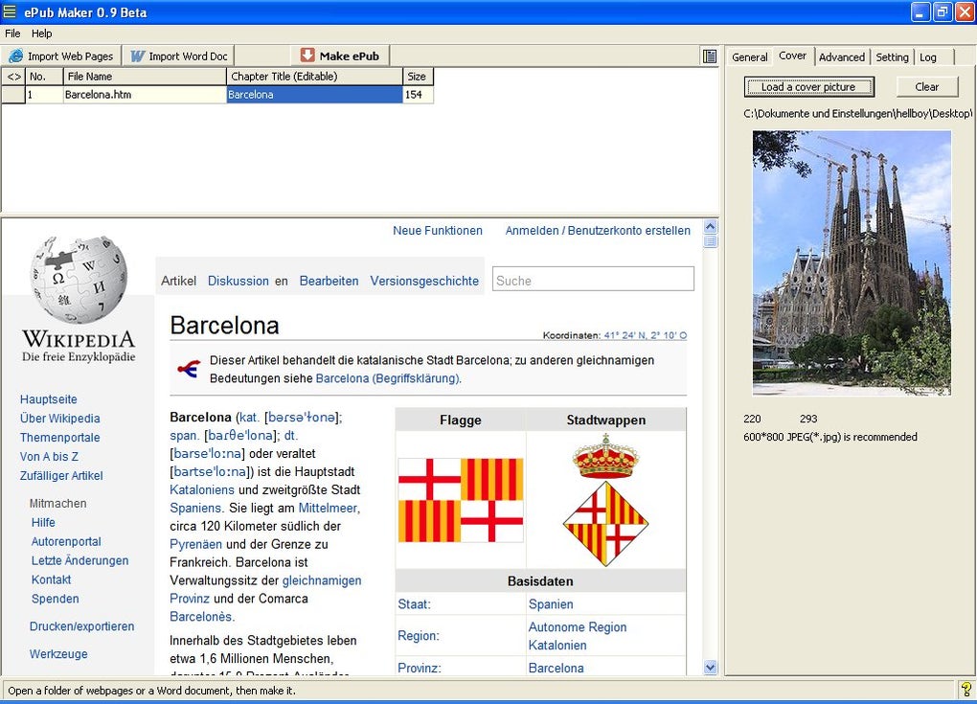This screenshot has height=704, width=977.
Task: Open the Barcelona (Begriffsklärung) link
Action: click(387, 378)
